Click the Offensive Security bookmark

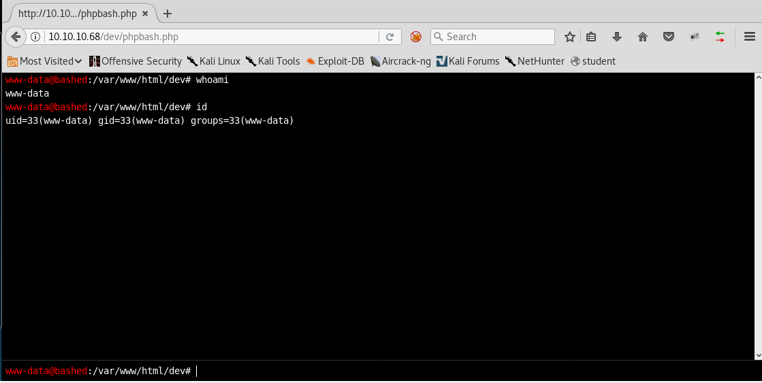pyautogui.click(x=136, y=61)
